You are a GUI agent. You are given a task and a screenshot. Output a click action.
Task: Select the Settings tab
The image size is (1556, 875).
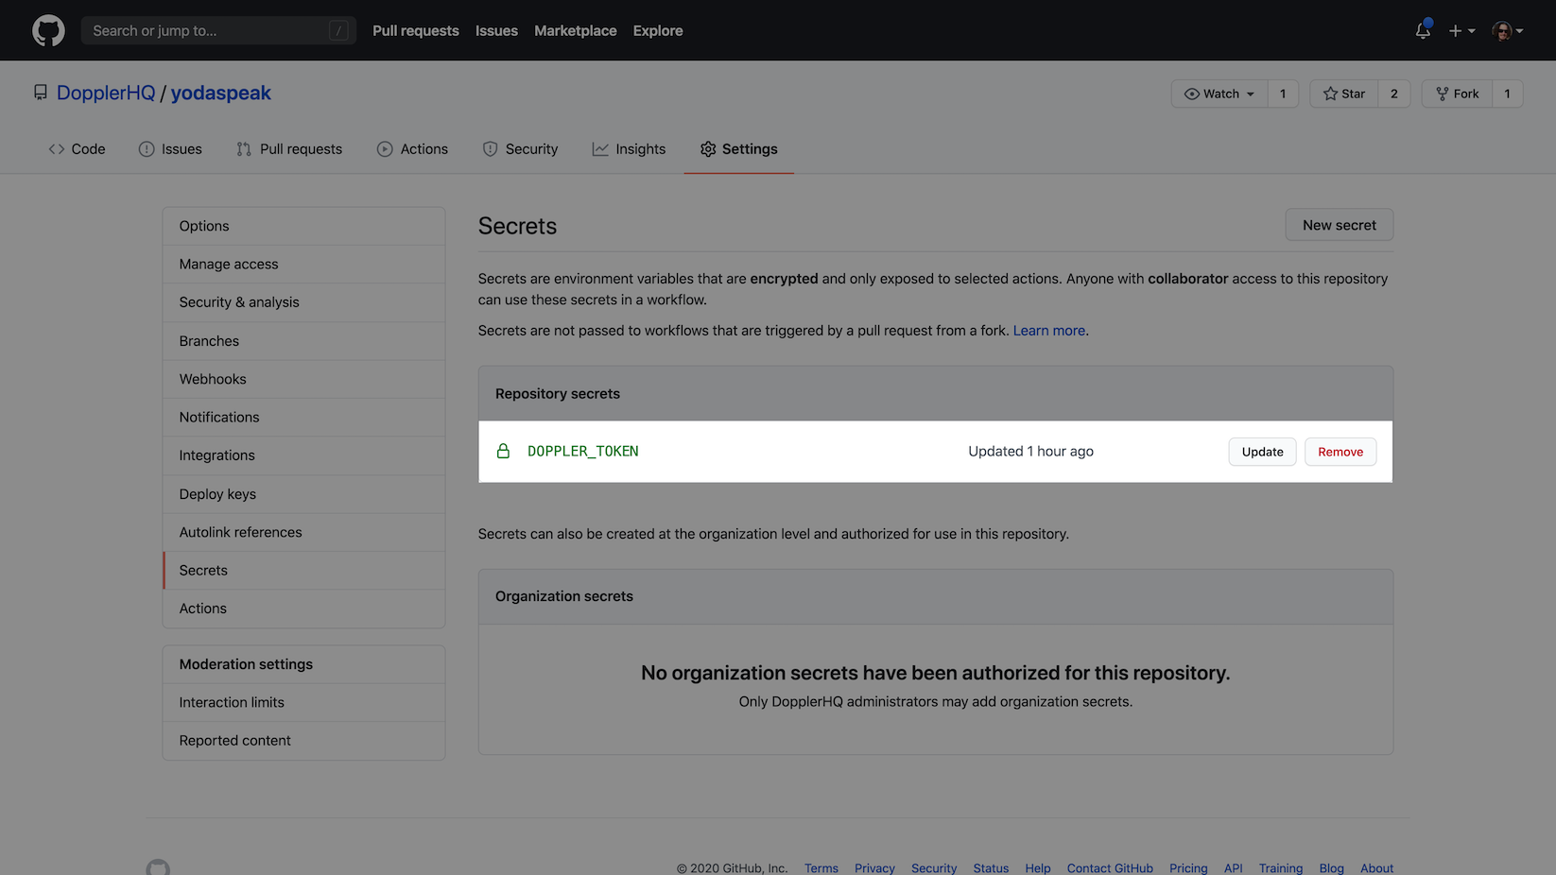tap(739, 149)
